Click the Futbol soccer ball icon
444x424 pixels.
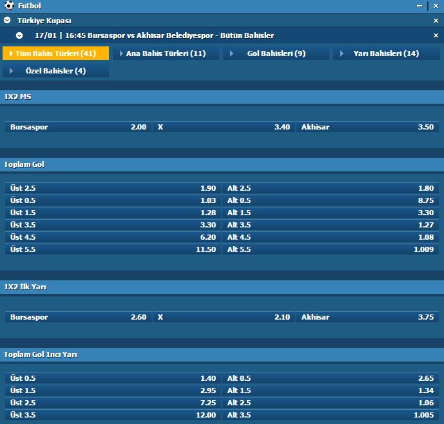[x=9, y=5]
